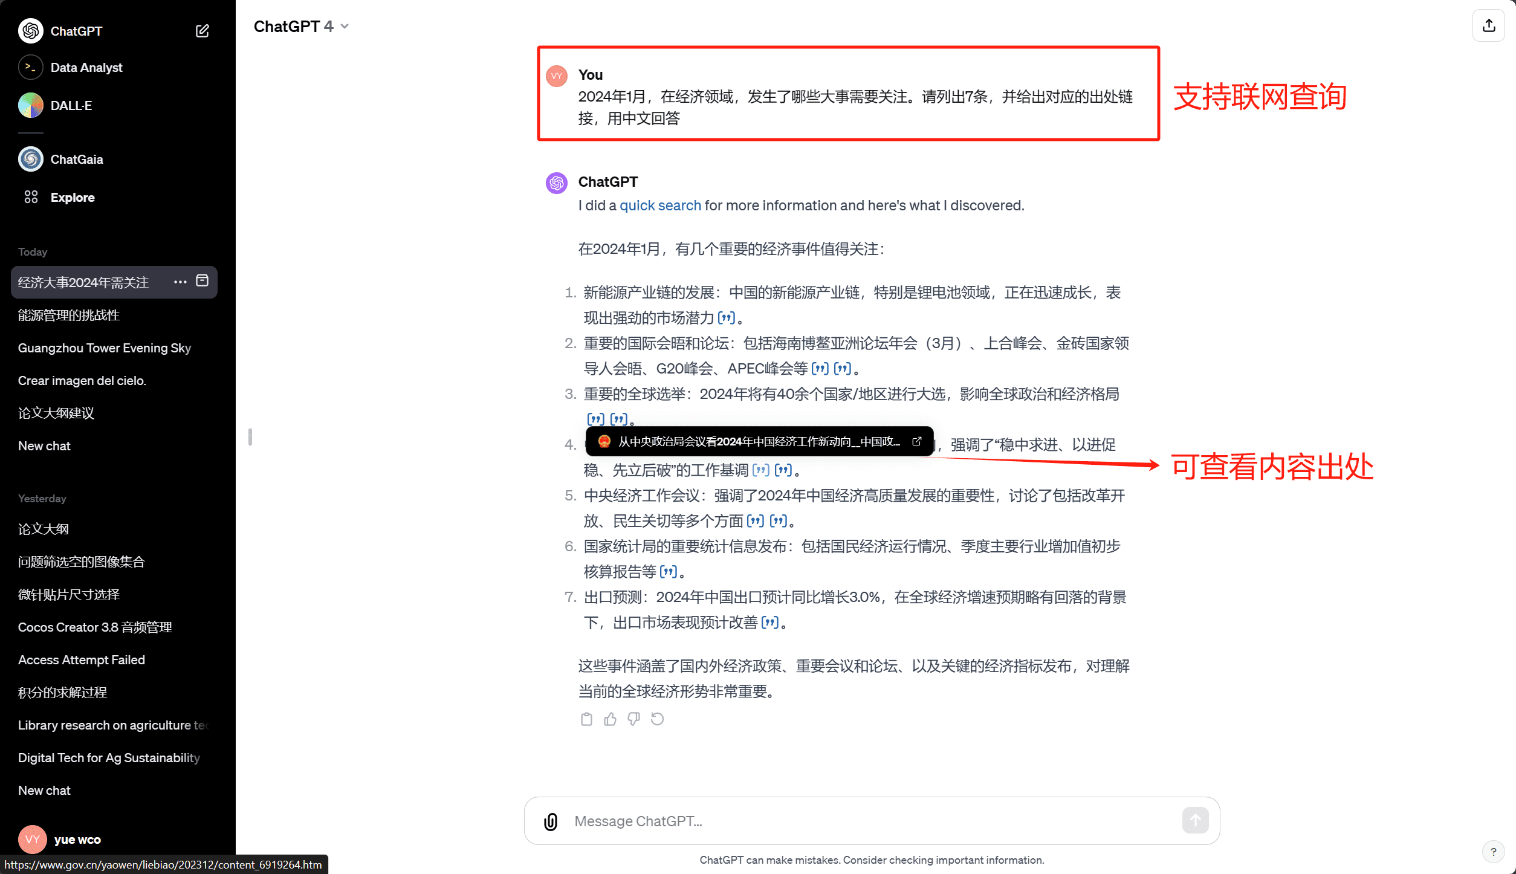
Task: Click thumbs up icon on ChatGPT response
Action: pyautogui.click(x=610, y=720)
